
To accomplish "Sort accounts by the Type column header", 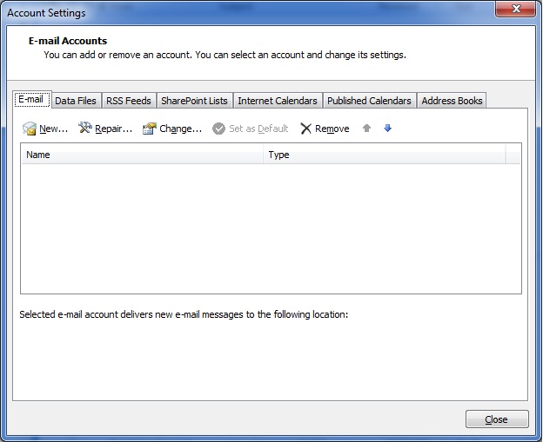I will 385,155.
